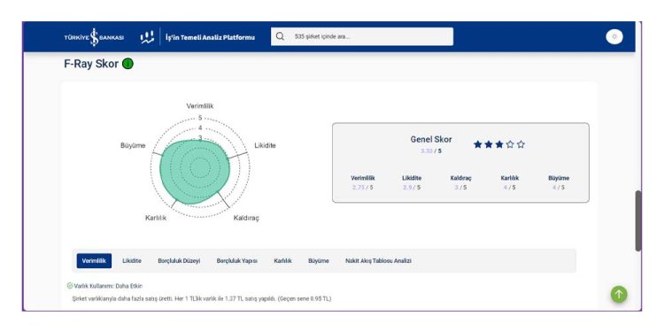Click the Büyüme axis label on radar chart
Image resolution: width=664 pixels, height=332 pixels.
(x=133, y=146)
